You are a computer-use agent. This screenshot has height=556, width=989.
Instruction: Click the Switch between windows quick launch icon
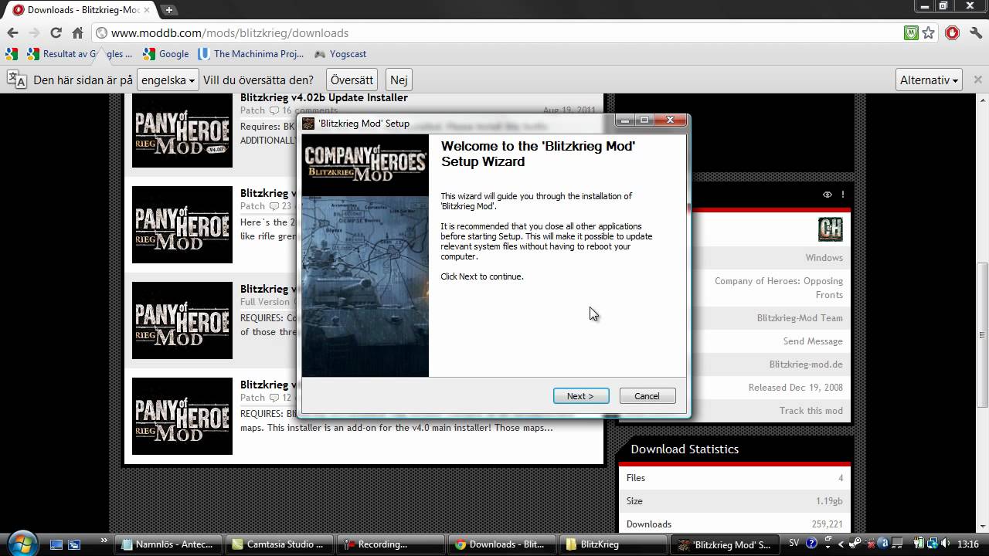[x=74, y=544]
